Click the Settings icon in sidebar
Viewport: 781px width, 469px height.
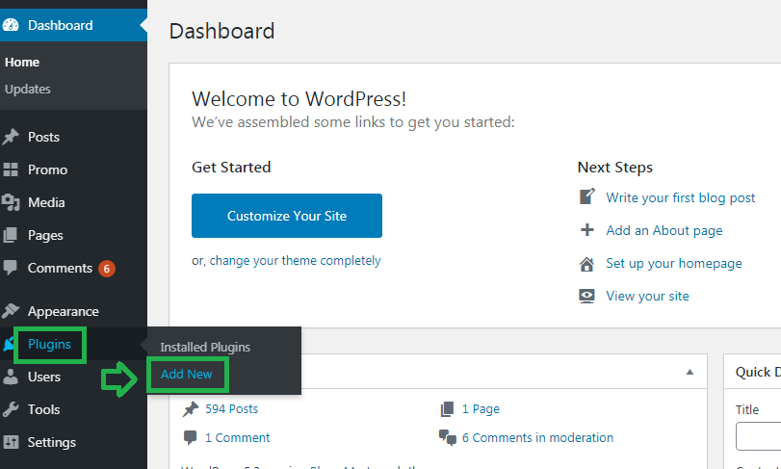pos(11,442)
